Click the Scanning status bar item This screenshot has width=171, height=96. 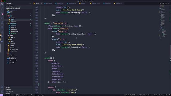click(25, 95)
